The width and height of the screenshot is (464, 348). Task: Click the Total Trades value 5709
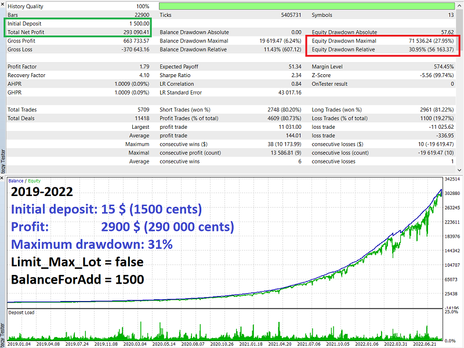pos(143,110)
